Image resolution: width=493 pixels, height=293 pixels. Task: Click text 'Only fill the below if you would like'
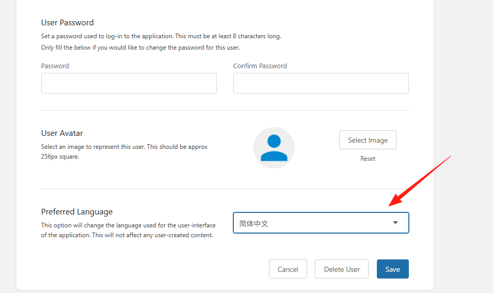coord(89,48)
